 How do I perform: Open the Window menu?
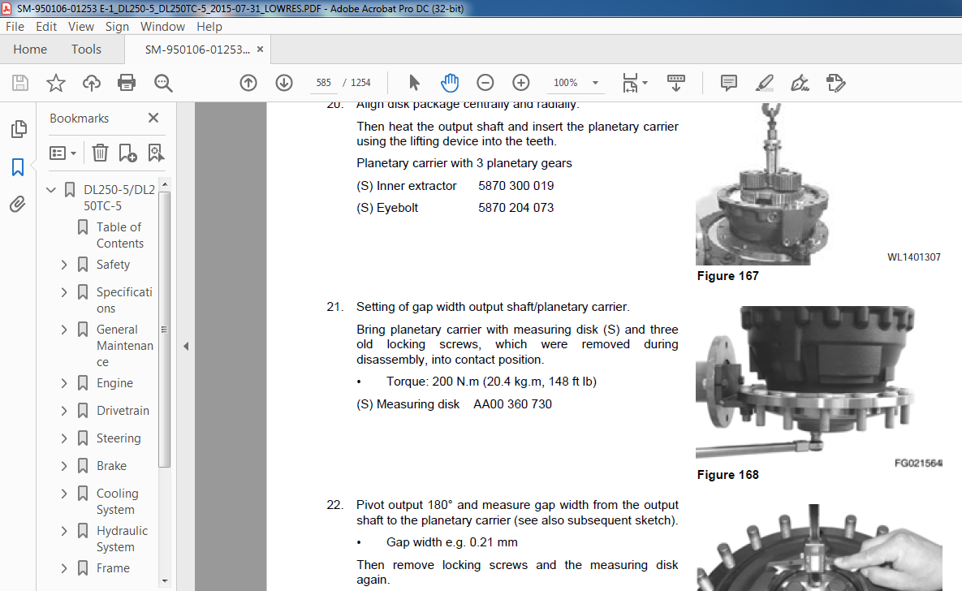coord(162,27)
